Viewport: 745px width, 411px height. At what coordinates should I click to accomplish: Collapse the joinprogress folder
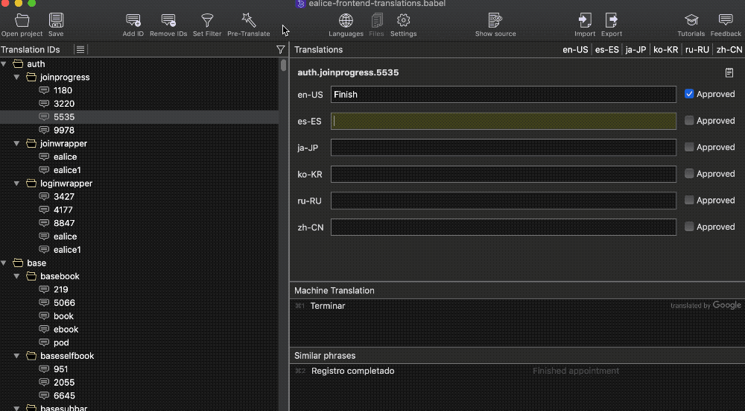[16, 77]
